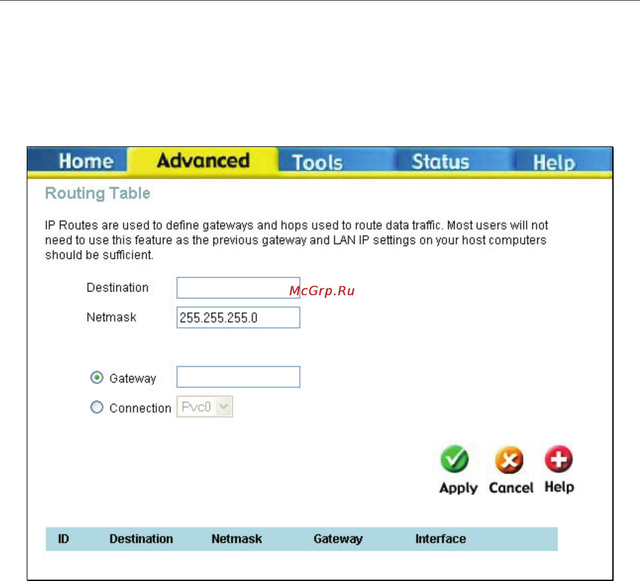The height and width of the screenshot is (581, 640).
Task: Click the ID column header
Action: 63,539
